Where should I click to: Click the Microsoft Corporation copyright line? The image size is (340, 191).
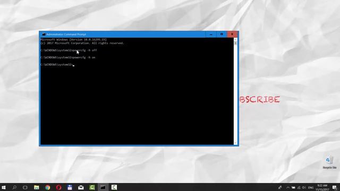click(82, 43)
